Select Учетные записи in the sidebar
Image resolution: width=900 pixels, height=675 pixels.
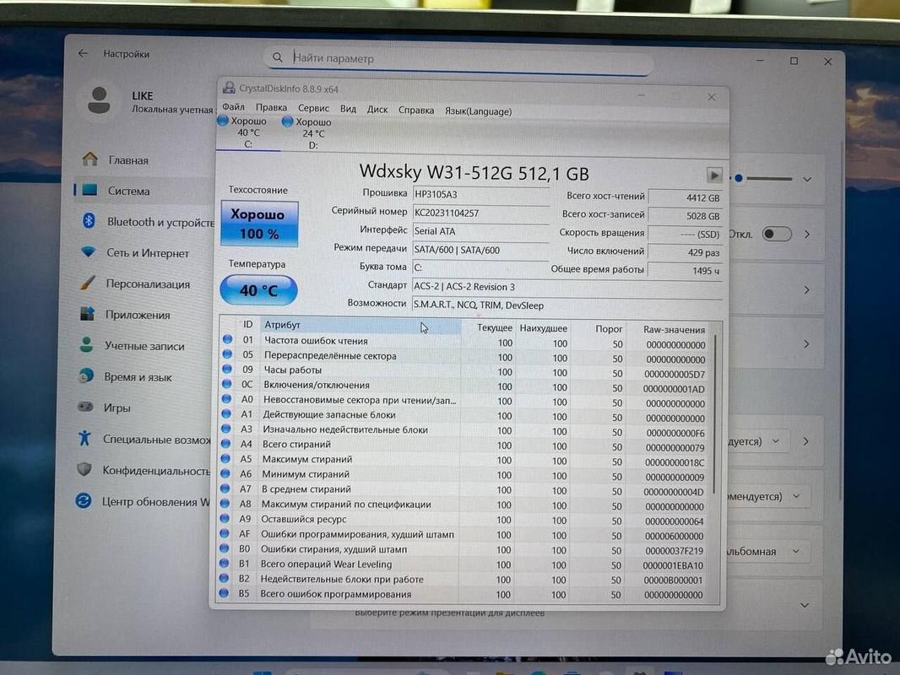coord(142,346)
